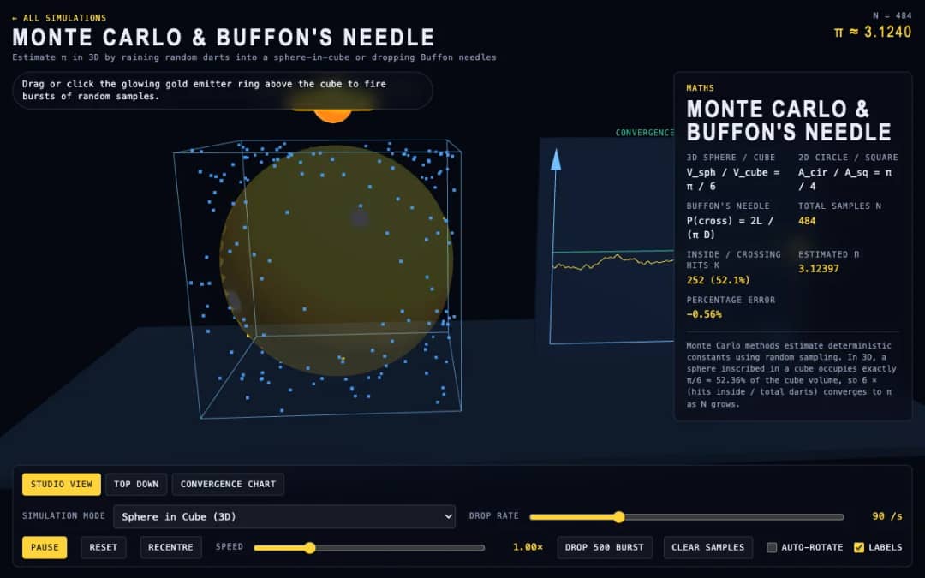This screenshot has height=578, width=925.
Task: Click the convergence chart line plot
Action: (613, 262)
